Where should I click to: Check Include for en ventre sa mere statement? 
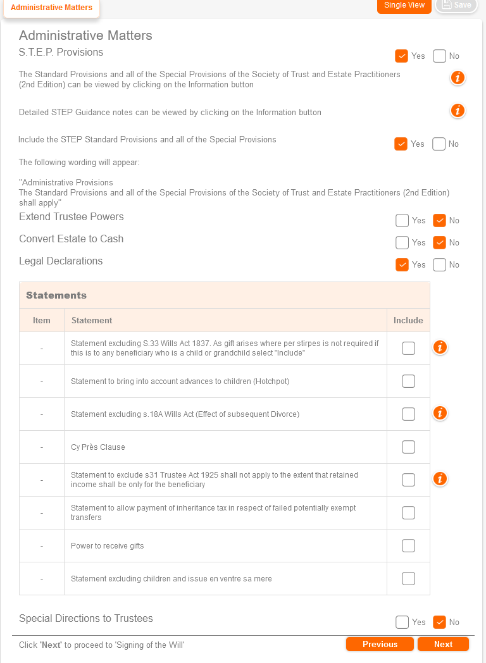tap(409, 578)
